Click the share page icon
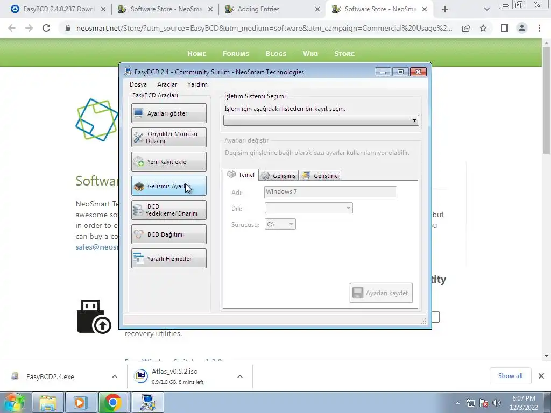 point(466,28)
